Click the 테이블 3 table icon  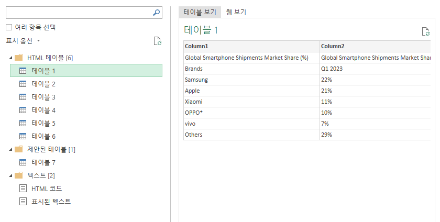pyautogui.click(x=23, y=97)
